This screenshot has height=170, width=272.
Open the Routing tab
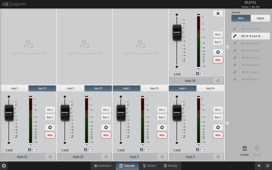(x=170, y=166)
